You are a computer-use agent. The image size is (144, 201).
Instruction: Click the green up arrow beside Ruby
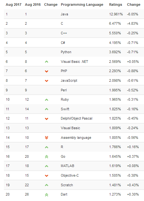(47, 100)
